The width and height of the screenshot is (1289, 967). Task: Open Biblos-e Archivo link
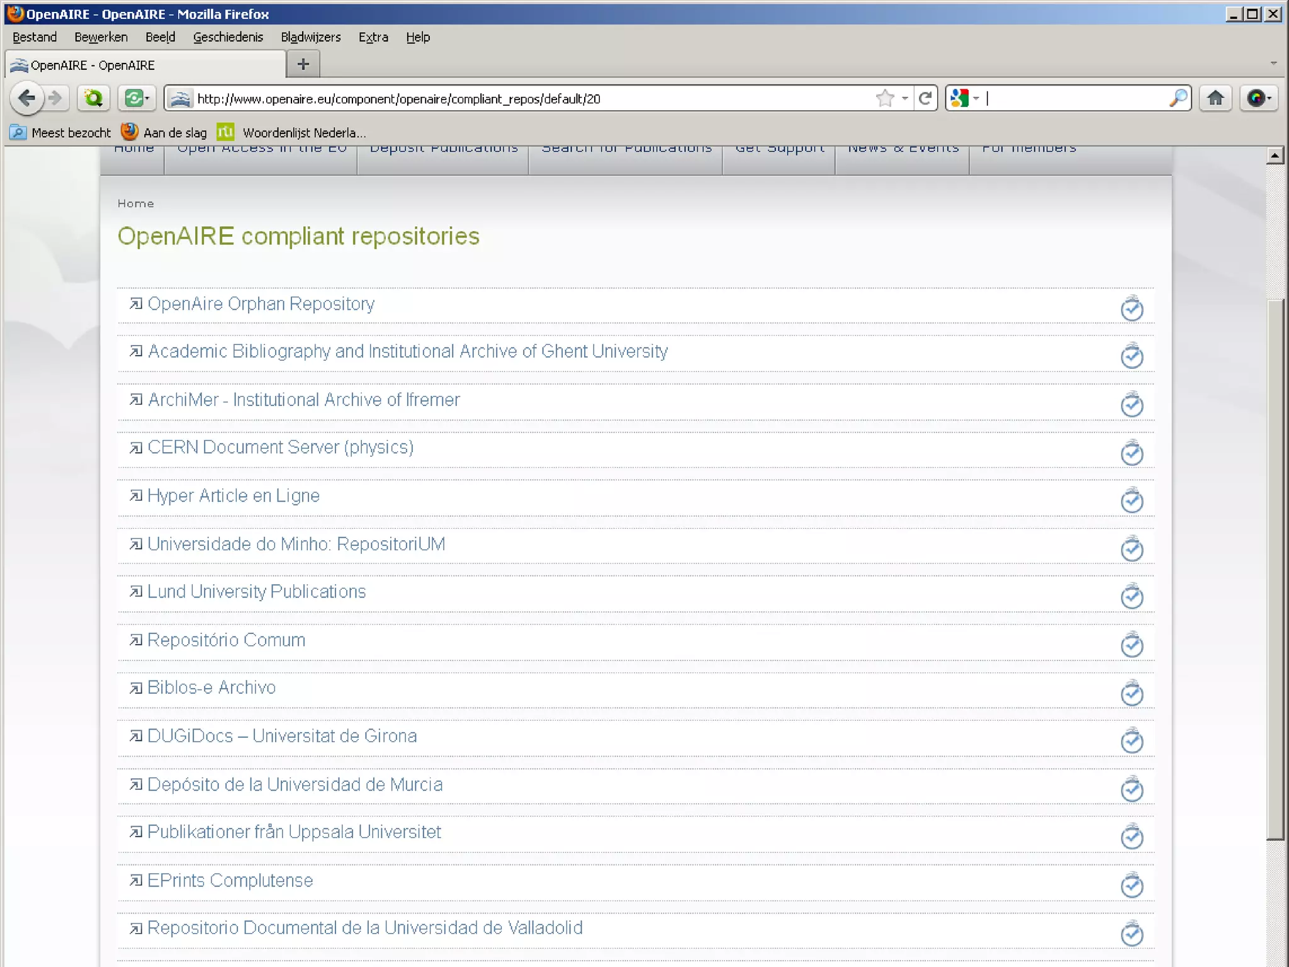point(211,687)
